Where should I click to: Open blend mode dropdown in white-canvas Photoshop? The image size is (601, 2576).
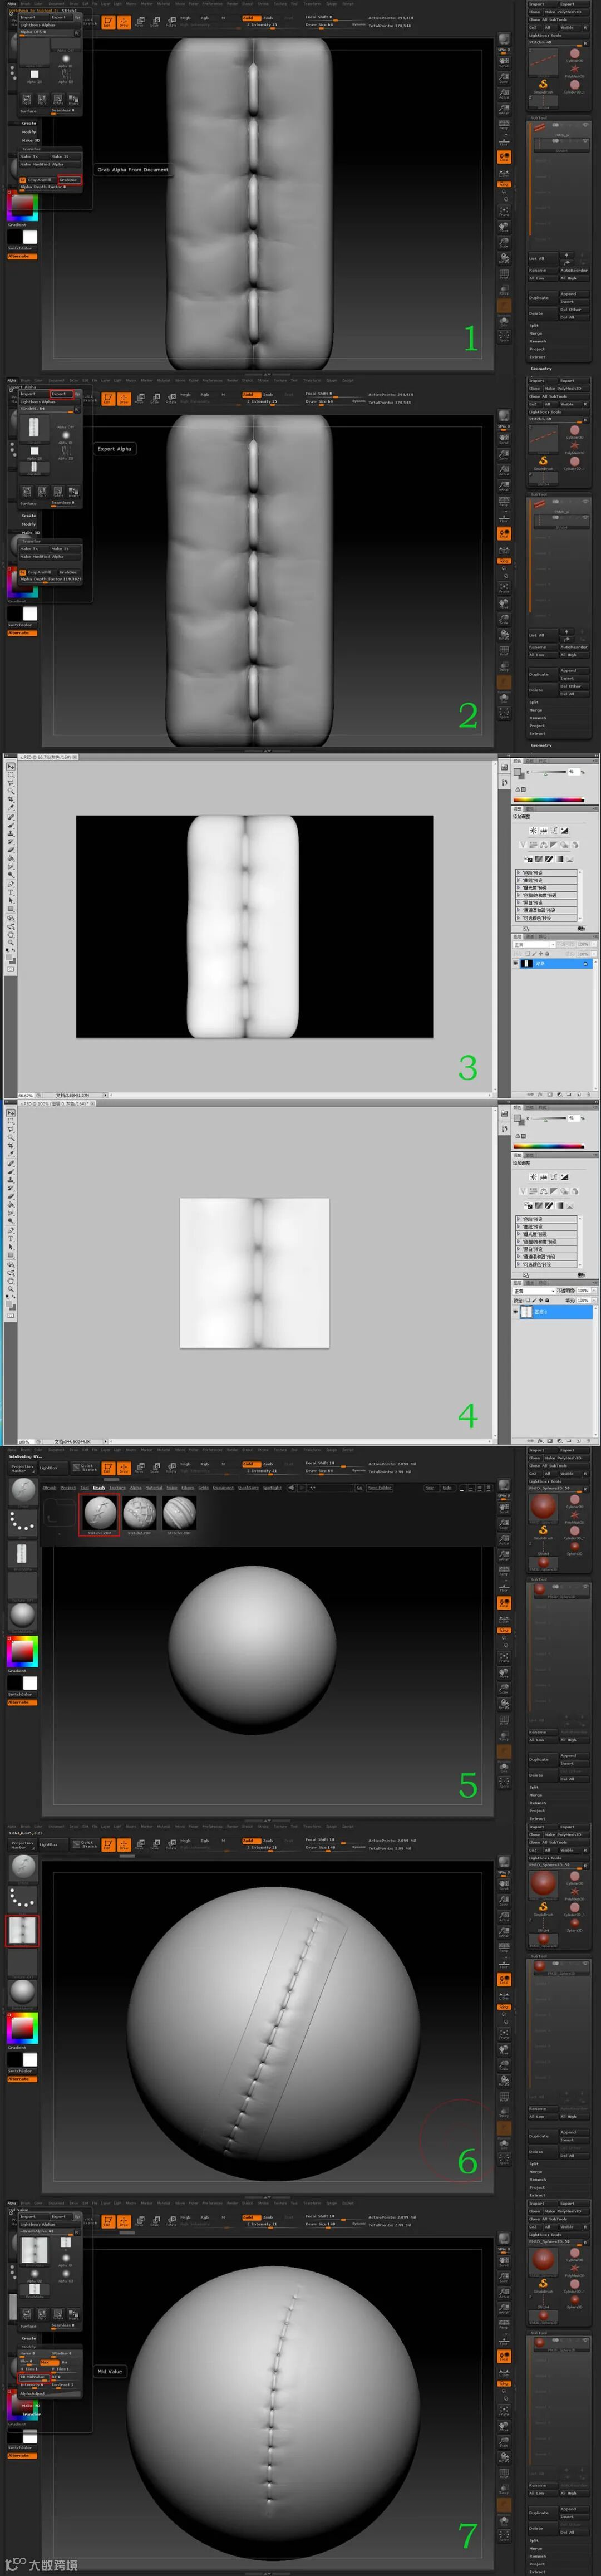[533, 1291]
